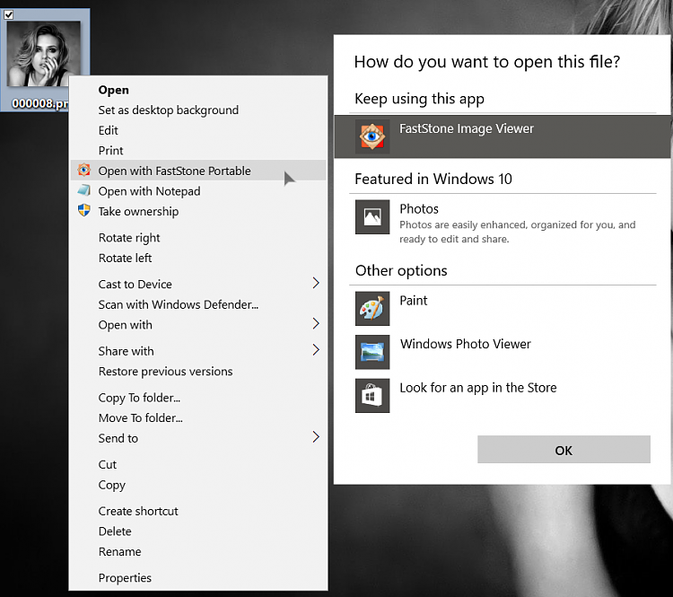Viewport: 673px width, 597px height.
Task: Expand the Open with submenu arrow
Action: pos(316,323)
